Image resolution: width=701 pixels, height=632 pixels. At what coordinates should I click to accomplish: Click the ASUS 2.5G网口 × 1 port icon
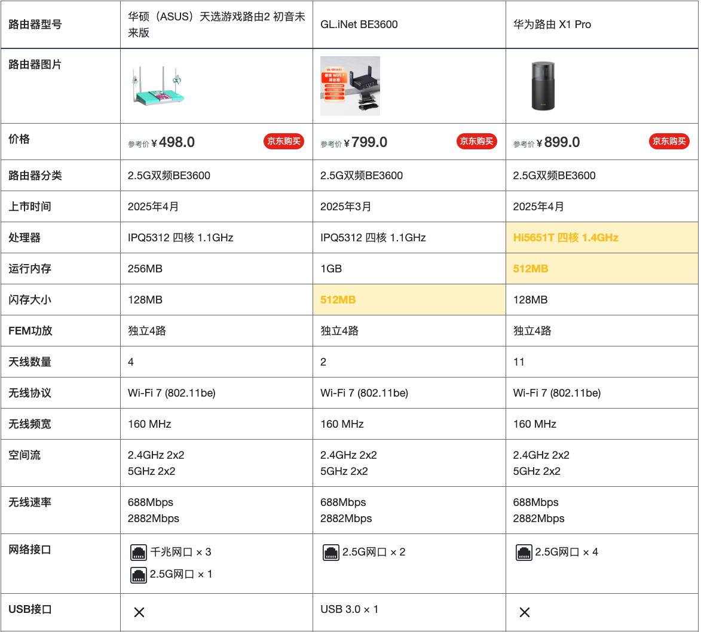pos(139,575)
